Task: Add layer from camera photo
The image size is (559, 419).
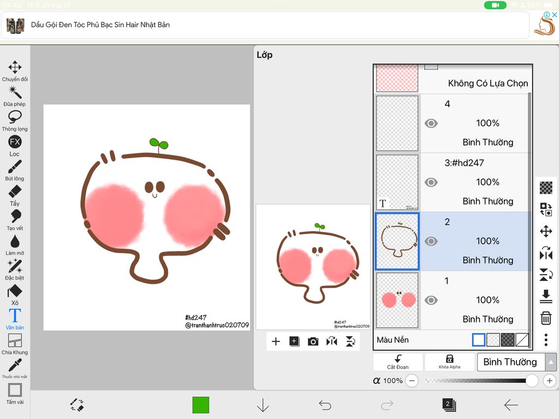Action: point(313,342)
